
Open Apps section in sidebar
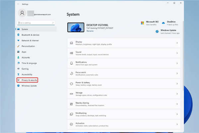coord(36,52)
